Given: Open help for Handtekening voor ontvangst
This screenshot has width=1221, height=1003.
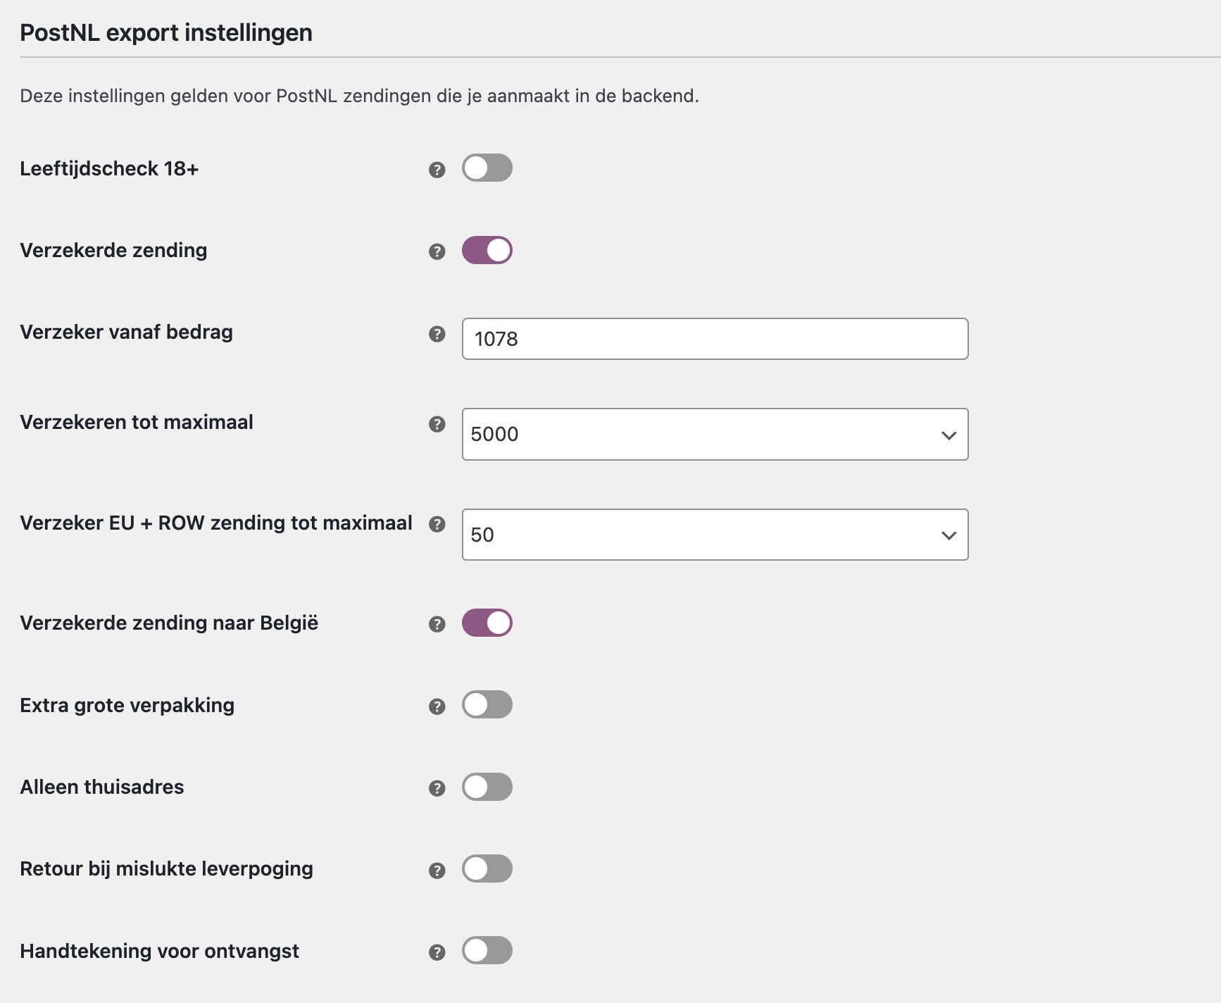Looking at the screenshot, I should (x=438, y=951).
